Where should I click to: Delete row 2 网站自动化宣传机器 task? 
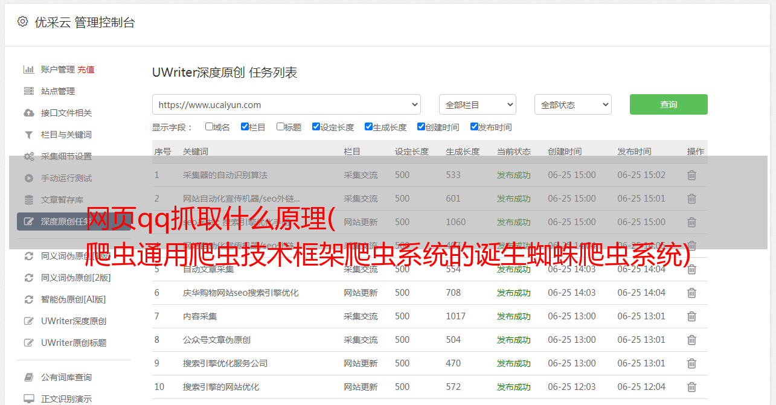point(692,199)
